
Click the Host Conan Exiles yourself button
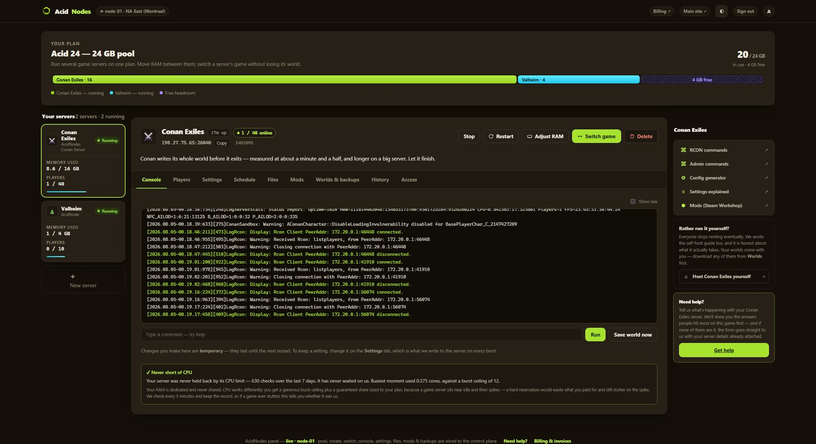point(724,276)
